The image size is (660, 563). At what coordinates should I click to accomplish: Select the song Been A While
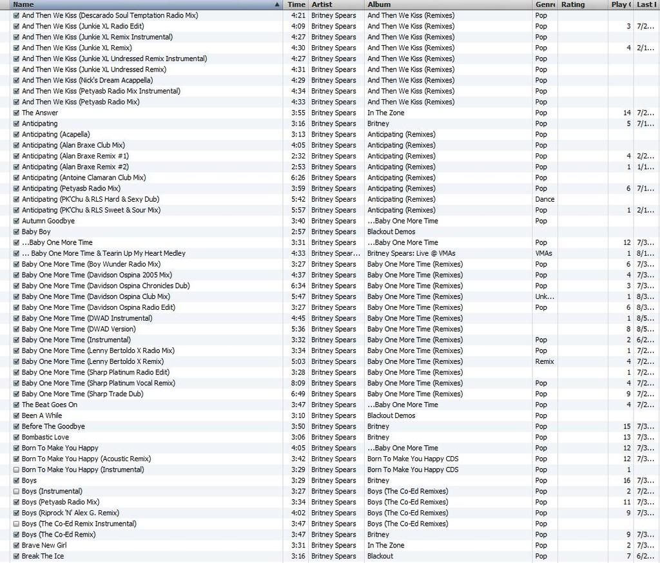click(x=42, y=415)
